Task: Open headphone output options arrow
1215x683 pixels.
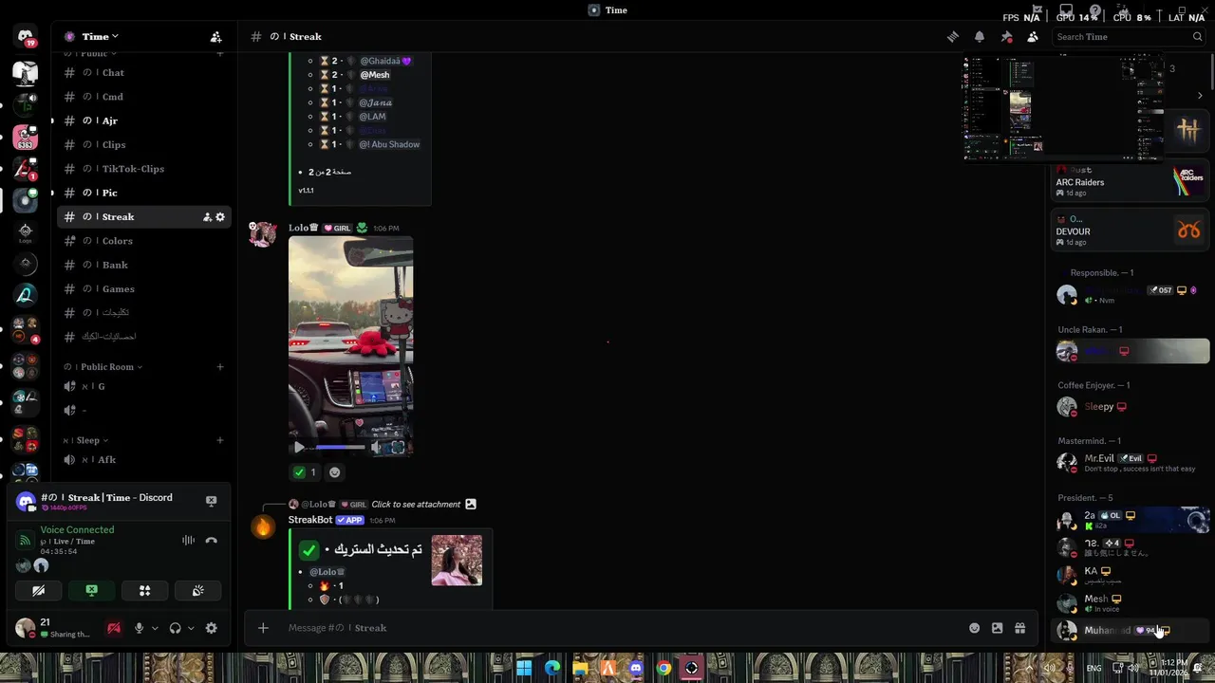Action: pyautogui.click(x=191, y=628)
